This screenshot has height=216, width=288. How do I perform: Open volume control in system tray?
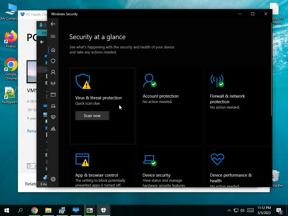(x=242, y=210)
